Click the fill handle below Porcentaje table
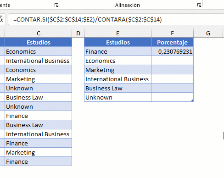This screenshot has height=178, width=224. (192, 100)
